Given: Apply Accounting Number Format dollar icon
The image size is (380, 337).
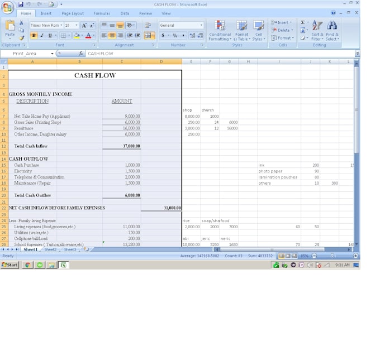Looking at the screenshot, I should [x=163, y=36].
